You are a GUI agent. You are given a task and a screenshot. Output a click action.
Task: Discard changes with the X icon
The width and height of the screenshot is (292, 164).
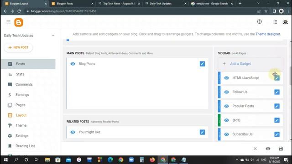coord(255,149)
